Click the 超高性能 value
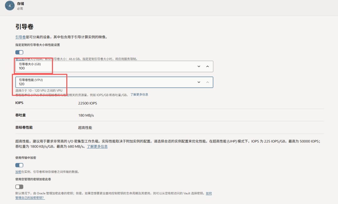The height and width of the screenshot is (204, 338). [x=85, y=127]
